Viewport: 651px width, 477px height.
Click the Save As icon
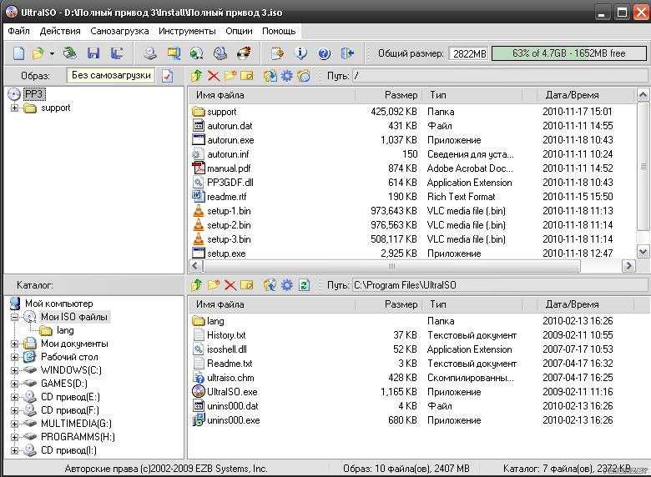[117, 53]
